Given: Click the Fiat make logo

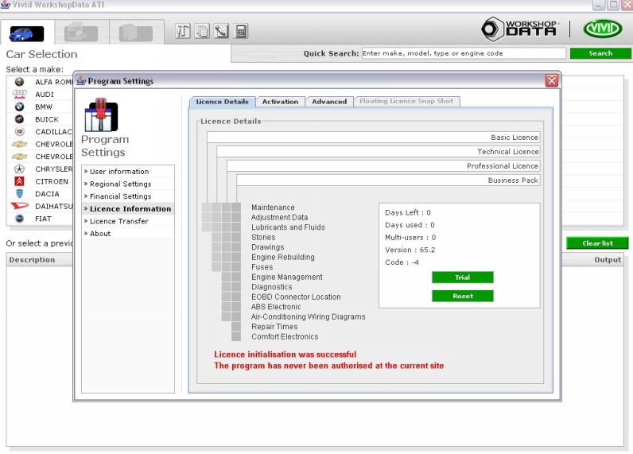Looking at the screenshot, I should (x=19, y=219).
